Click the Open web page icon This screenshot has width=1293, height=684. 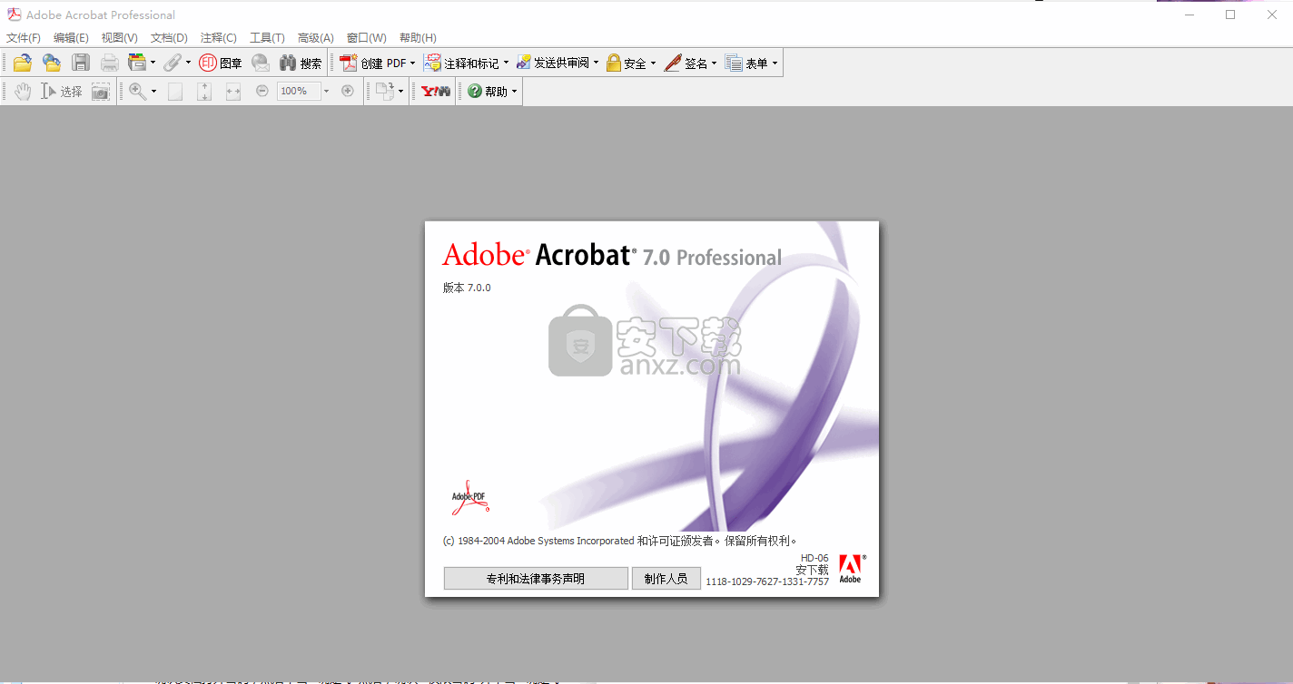(x=52, y=63)
